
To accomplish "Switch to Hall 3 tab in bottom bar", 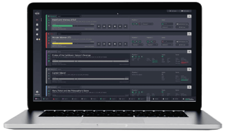I will click(x=65, y=99).
